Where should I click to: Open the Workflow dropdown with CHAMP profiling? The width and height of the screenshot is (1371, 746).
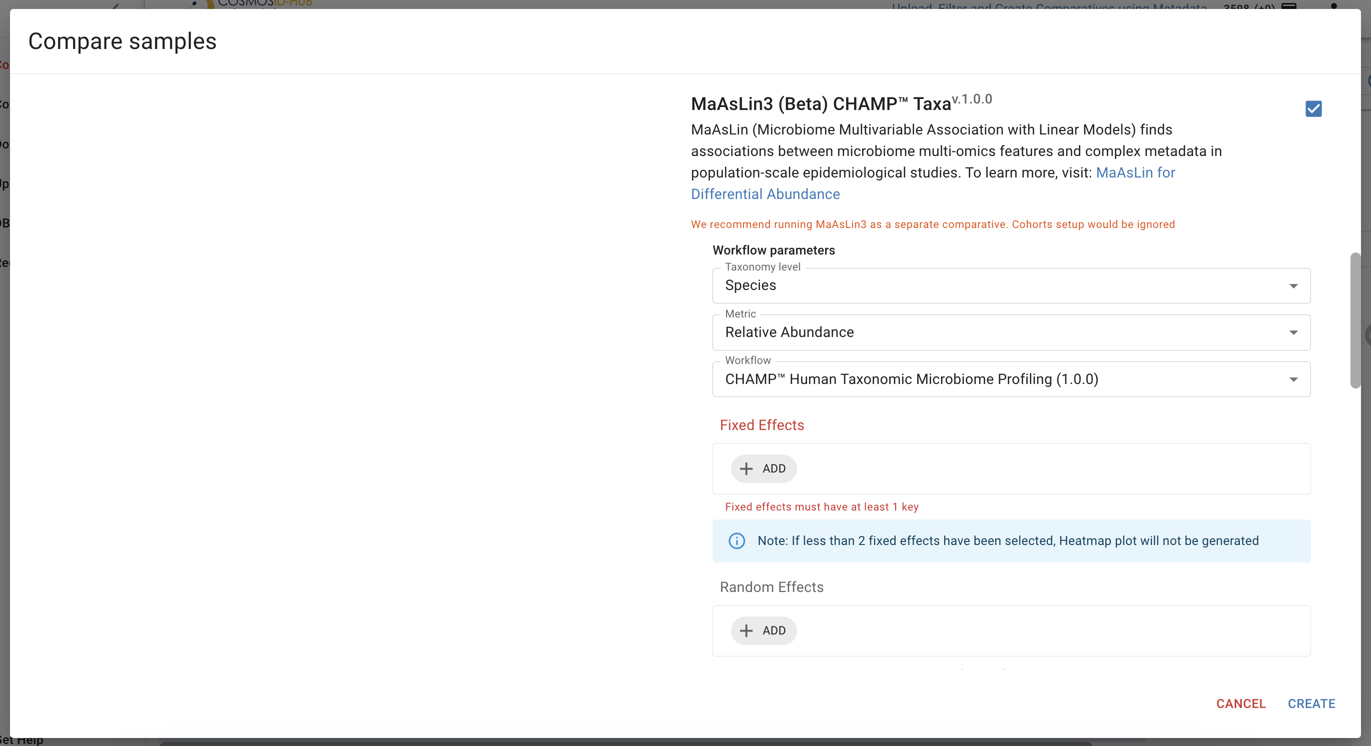pyautogui.click(x=1011, y=379)
